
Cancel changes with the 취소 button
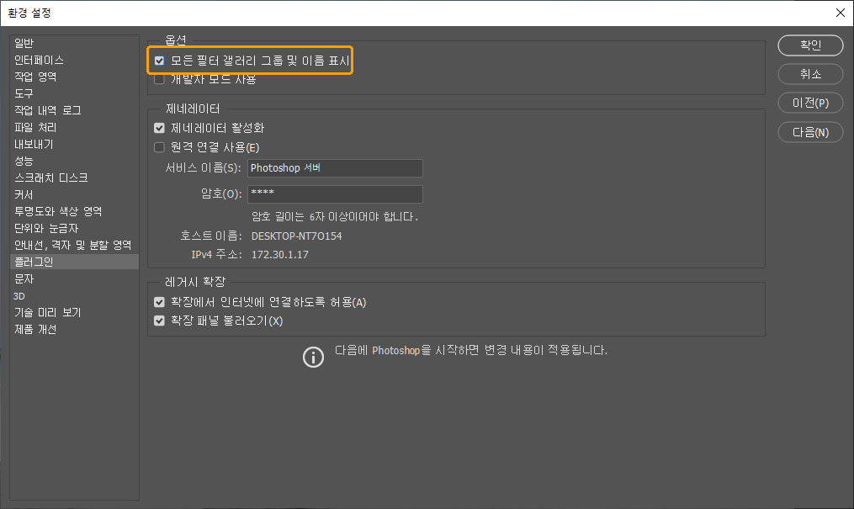pyautogui.click(x=810, y=74)
